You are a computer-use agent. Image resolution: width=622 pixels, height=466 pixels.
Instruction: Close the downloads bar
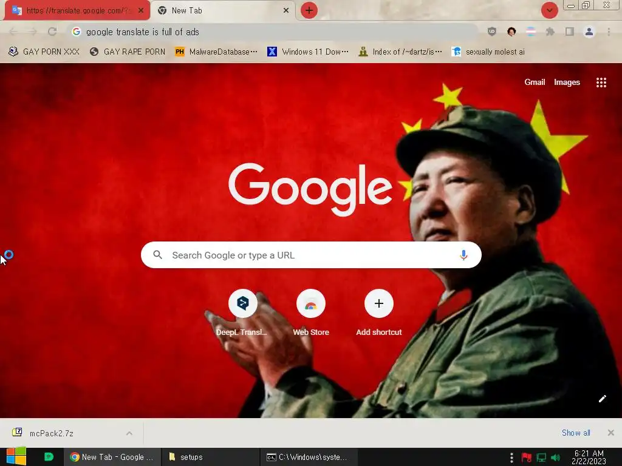click(x=611, y=433)
